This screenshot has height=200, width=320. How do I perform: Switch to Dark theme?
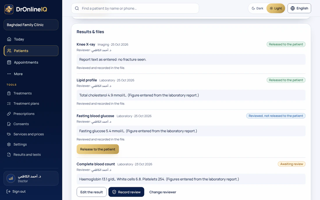pos(257,8)
